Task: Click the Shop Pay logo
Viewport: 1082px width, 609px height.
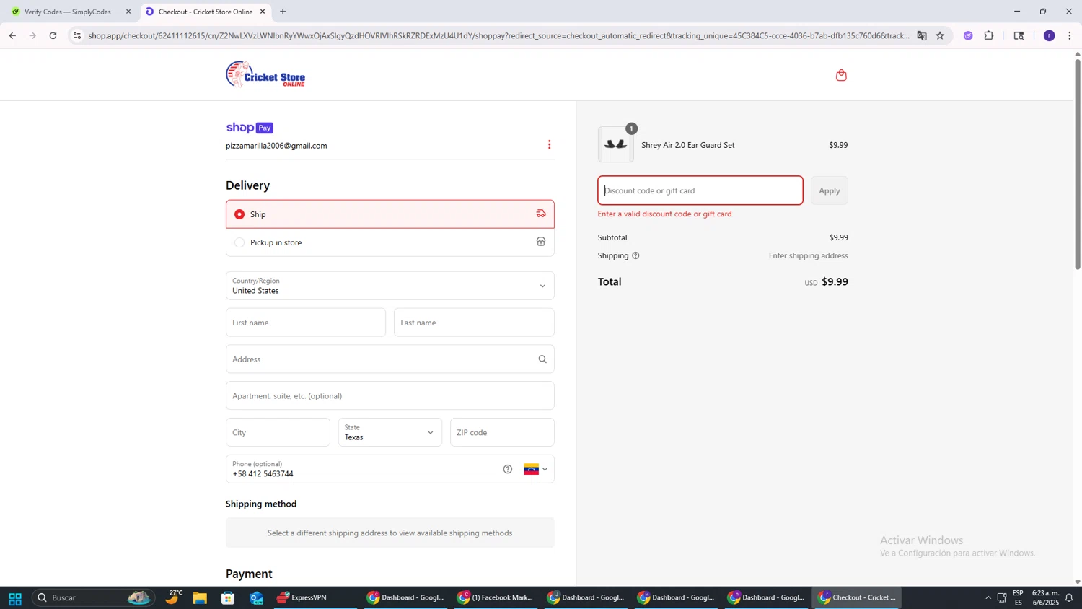Action: coord(250,128)
